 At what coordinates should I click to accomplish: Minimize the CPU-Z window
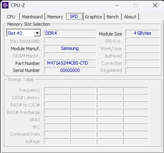tap(117, 5)
